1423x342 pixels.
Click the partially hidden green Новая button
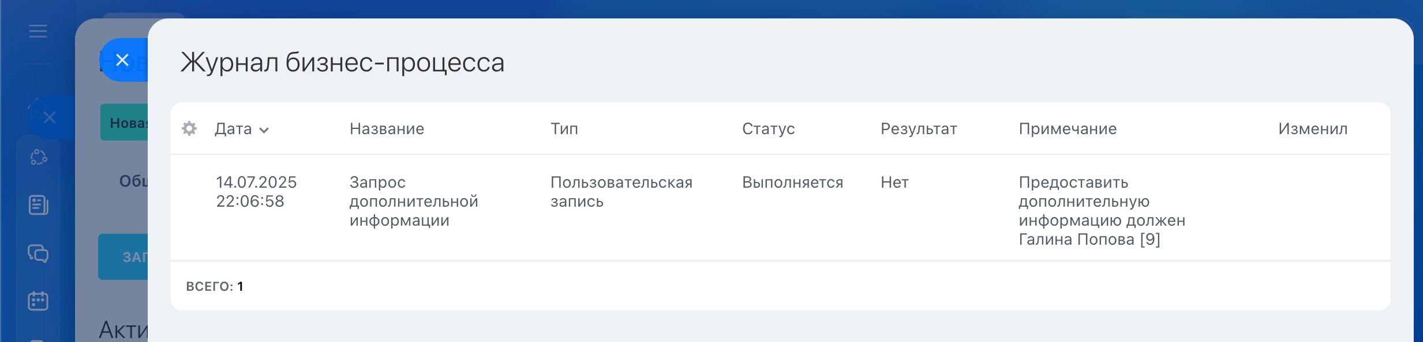[x=124, y=122]
